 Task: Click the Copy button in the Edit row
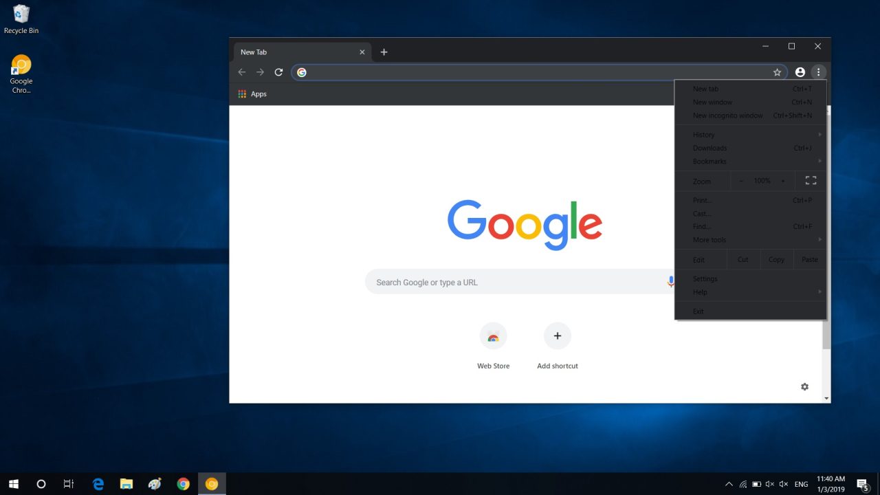coord(776,259)
